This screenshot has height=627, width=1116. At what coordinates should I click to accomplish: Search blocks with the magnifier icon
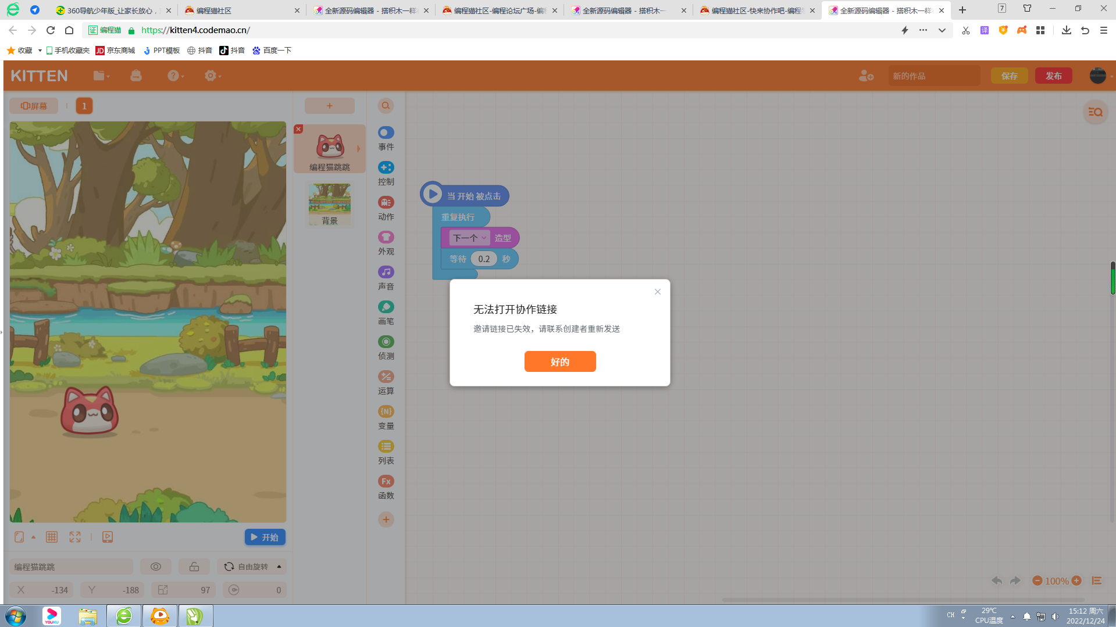(x=386, y=106)
